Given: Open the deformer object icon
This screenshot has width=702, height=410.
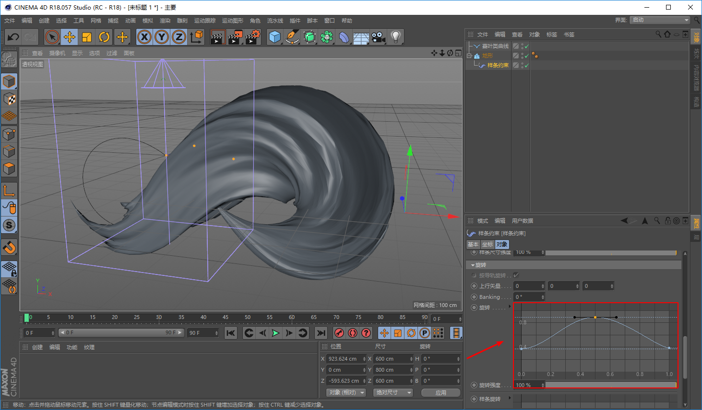Looking at the screenshot, I should 344,37.
